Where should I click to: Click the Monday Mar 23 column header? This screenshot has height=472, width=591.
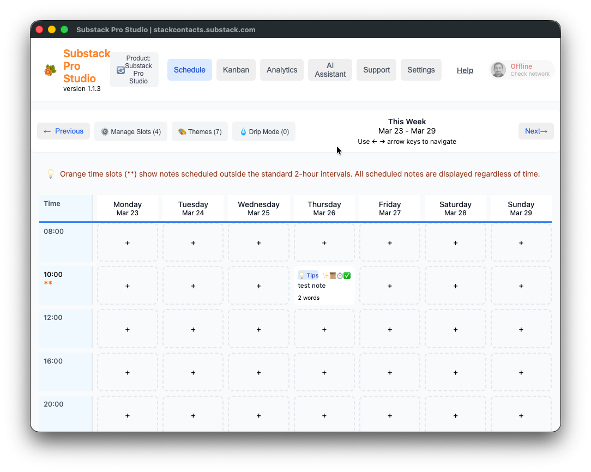(x=128, y=208)
